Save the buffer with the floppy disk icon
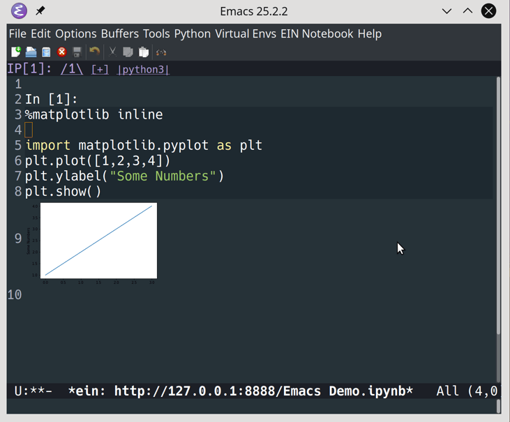 point(77,52)
